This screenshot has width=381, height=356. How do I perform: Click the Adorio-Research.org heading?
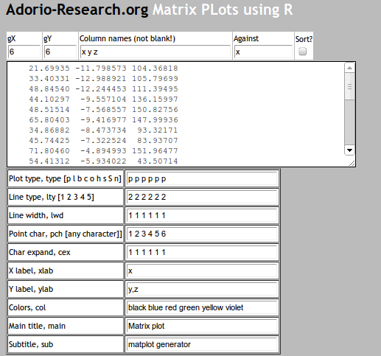pos(77,10)
